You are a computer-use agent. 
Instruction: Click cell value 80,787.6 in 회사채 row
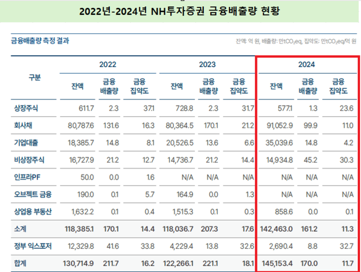pyautogui.click(x=81, y=126)
